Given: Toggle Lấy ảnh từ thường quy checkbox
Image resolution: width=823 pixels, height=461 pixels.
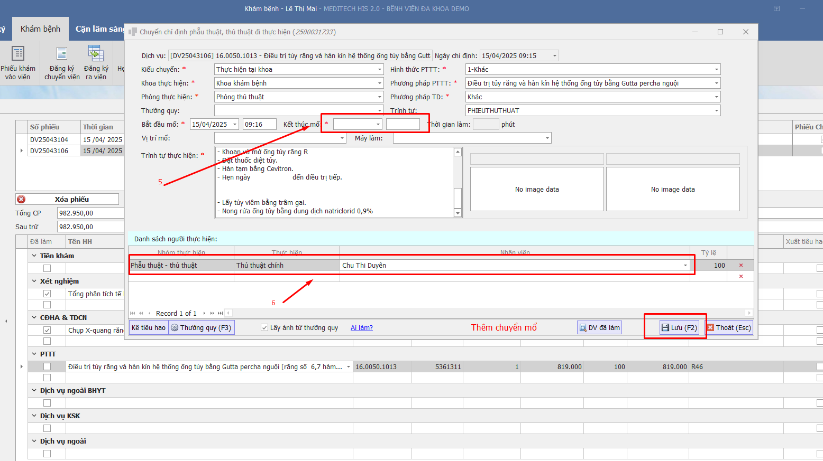Looking at the screenshot, I should click(x=264, y=327).
